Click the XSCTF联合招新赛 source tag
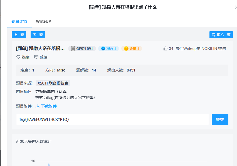Viewport: 237px width, 166px height. [53, 83]
